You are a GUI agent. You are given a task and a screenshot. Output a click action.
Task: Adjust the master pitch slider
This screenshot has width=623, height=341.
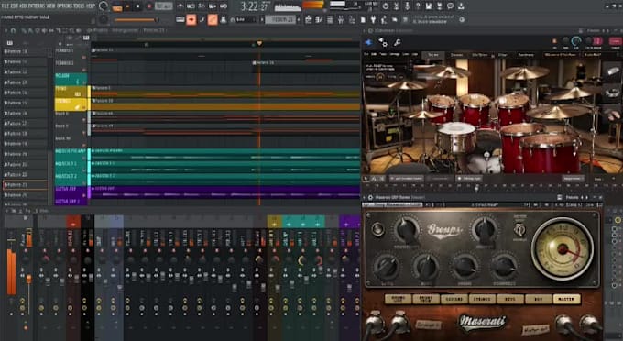(x=137, y=20)
